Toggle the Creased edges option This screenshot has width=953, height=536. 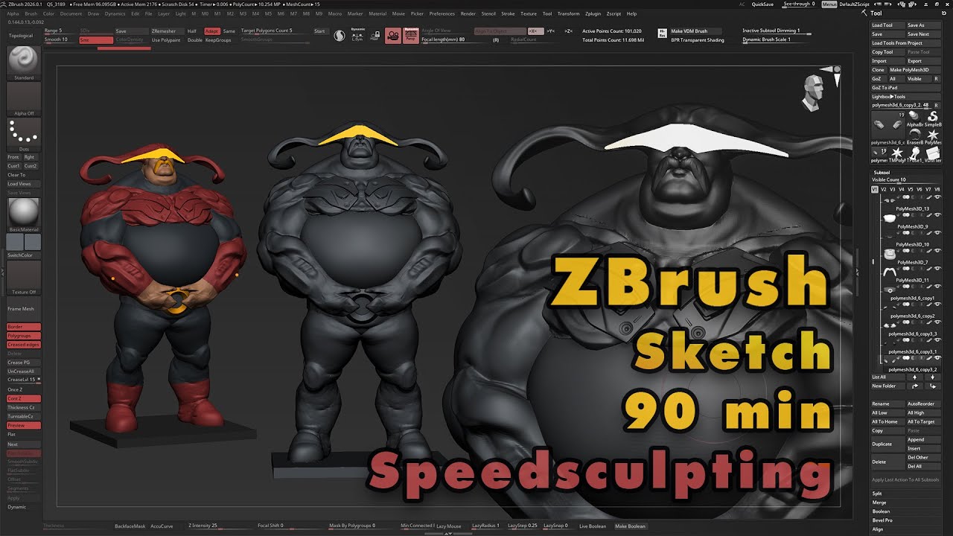(23, 345)
